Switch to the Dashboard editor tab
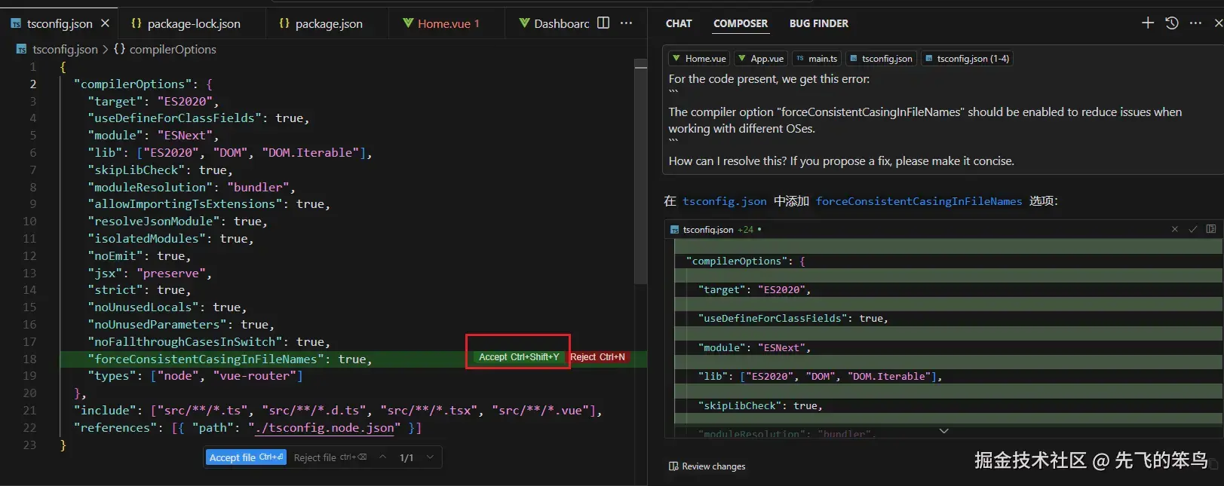 (554, 23)
